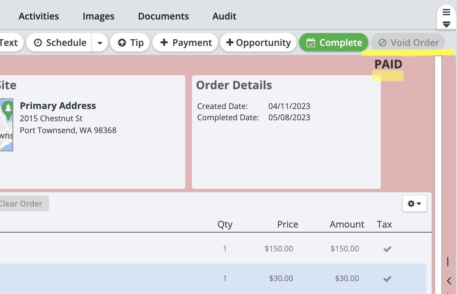Click the hamburger menu icon at top right

point(446,13)
